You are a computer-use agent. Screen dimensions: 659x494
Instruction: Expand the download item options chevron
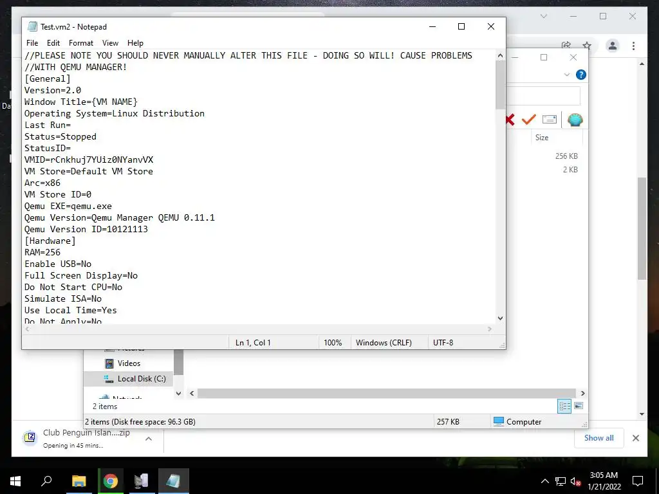tap(149, 439)
